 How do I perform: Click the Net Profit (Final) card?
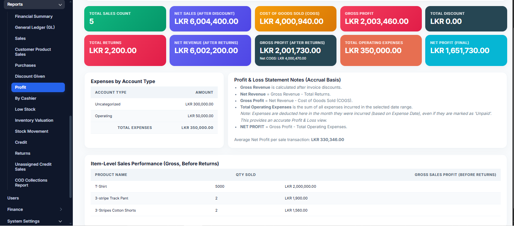(466, 50)
